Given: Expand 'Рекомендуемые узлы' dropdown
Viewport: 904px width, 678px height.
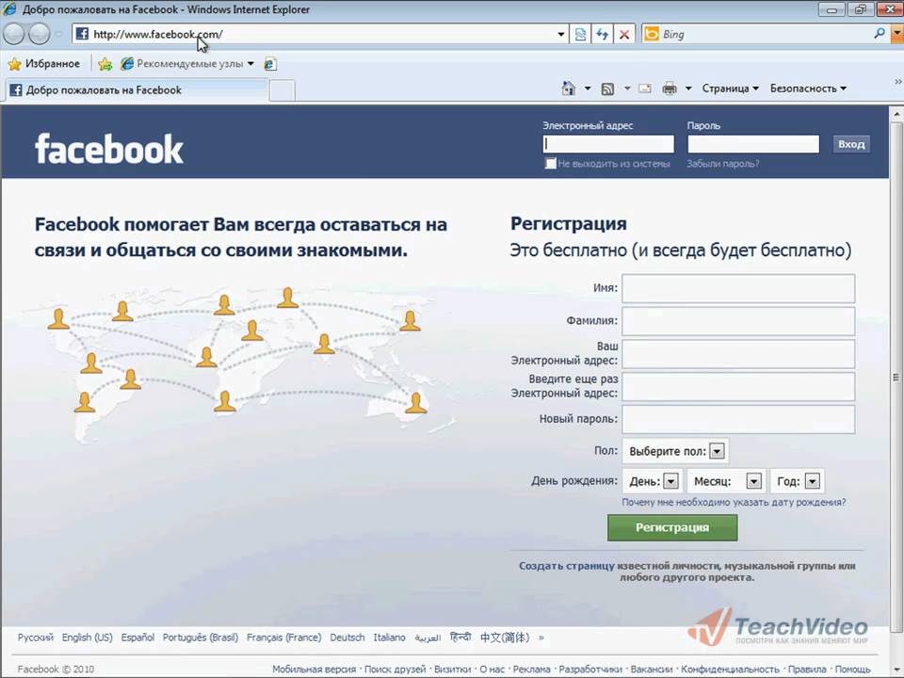Looking at the screenshot, I should [x=250, y=63].
